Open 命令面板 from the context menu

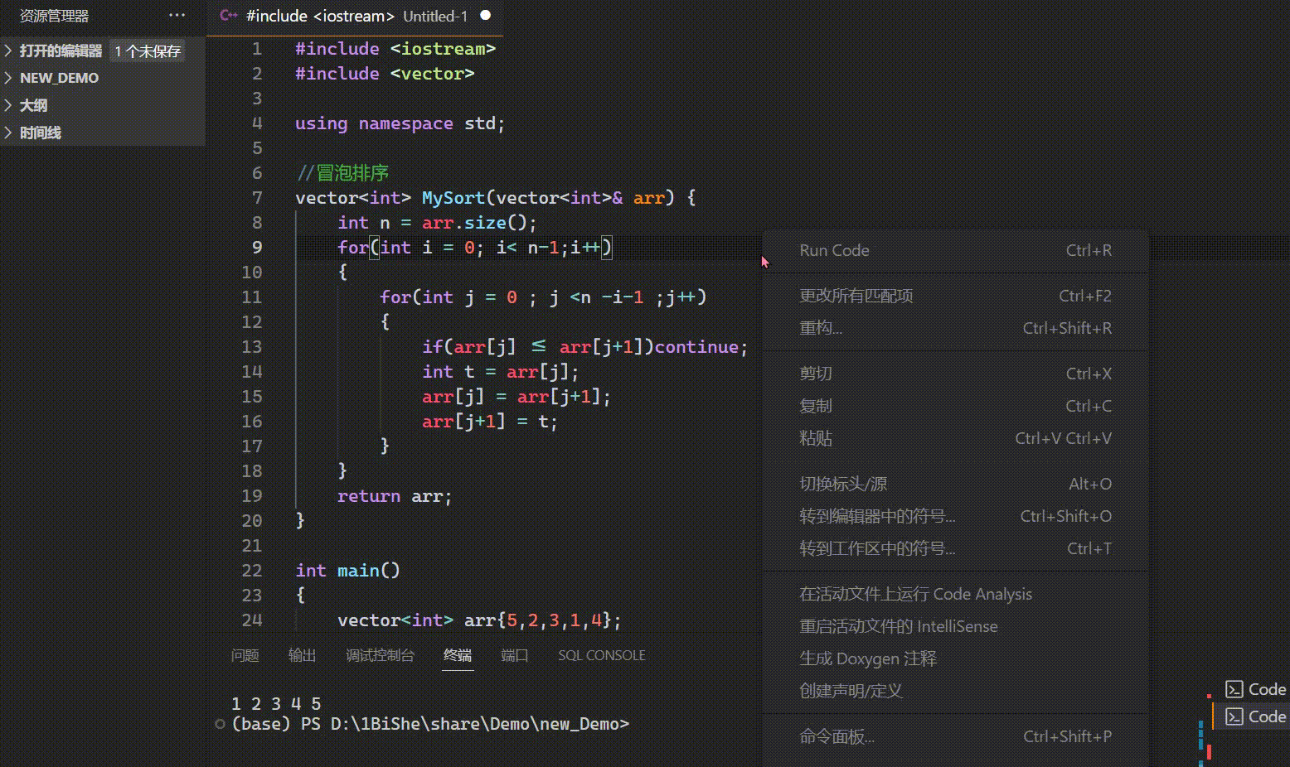pyautogui.click(x=836, y=736)
